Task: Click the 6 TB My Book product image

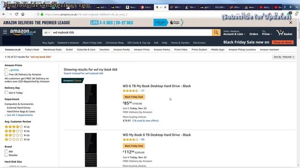Action: (90, 105)
